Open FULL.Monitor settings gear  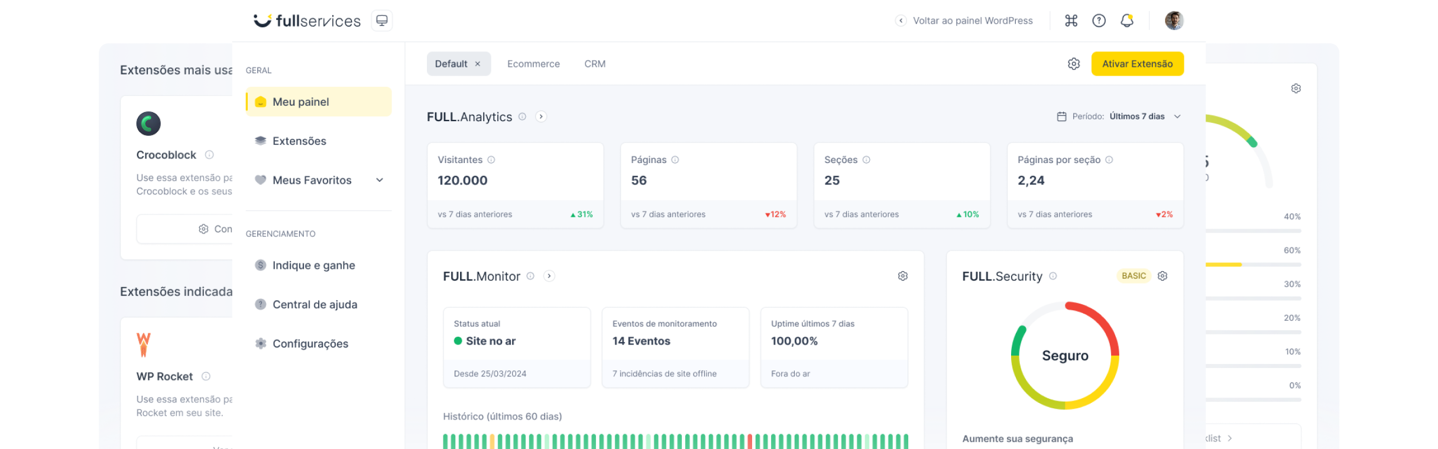click(x=902, y=276)
